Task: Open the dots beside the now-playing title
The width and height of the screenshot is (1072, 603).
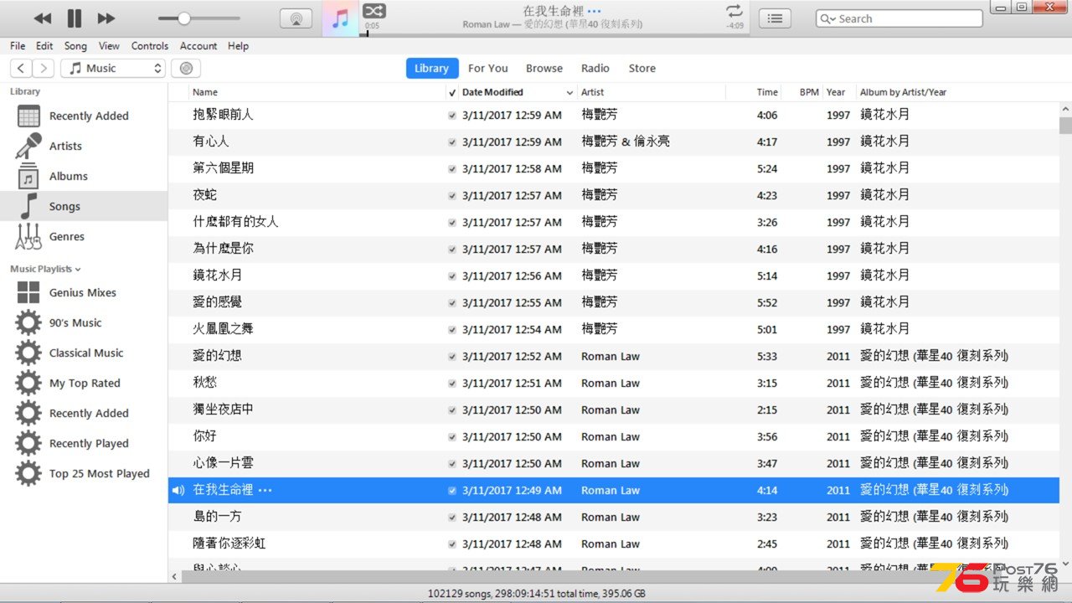Action: click(x=595, y=11)
